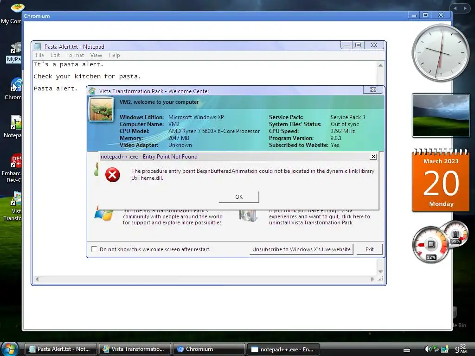The width and height of the screenshot is (475, 356).
Task: Click the March 2023 calendar gadget
Action: pos(441,180)
